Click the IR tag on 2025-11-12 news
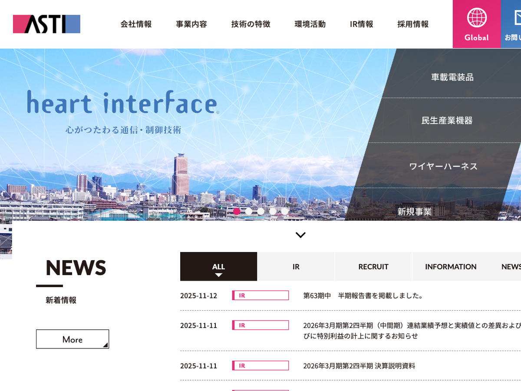The height and width of the screenshot is (391, 521). [x=260, y=295]
